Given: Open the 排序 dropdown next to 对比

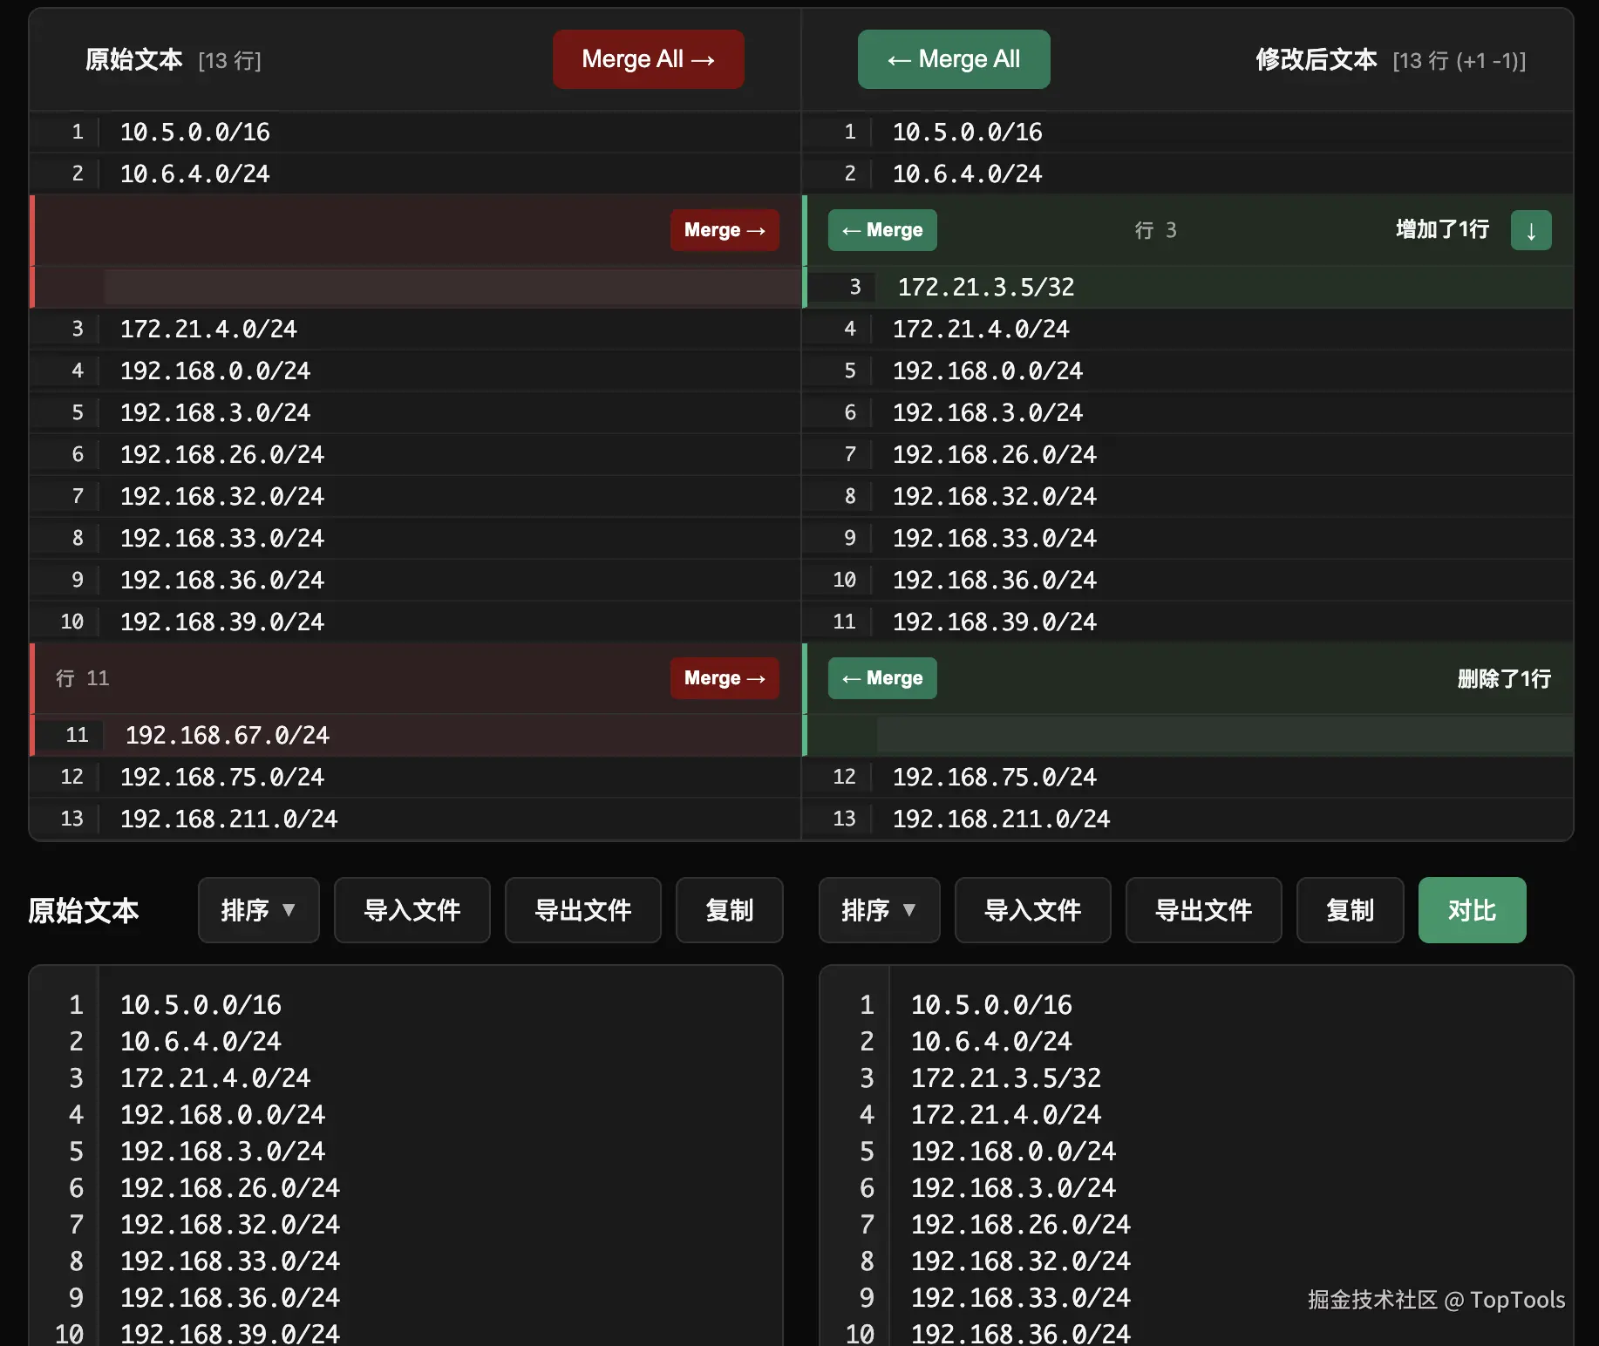Looking at the screenshot, I should coord(880,910).
